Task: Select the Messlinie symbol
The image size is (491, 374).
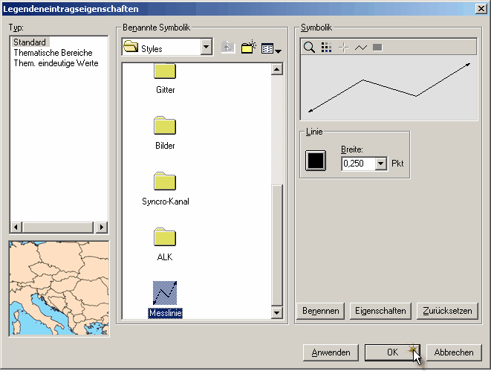Action: pyautogui.click(x=165, y=293)
